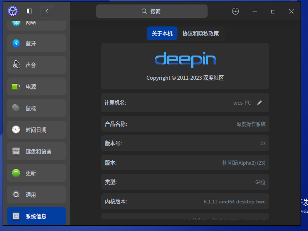Click the 社区版(Alpha2) version value
308x231 pixels.
click(x=244, y=163)
